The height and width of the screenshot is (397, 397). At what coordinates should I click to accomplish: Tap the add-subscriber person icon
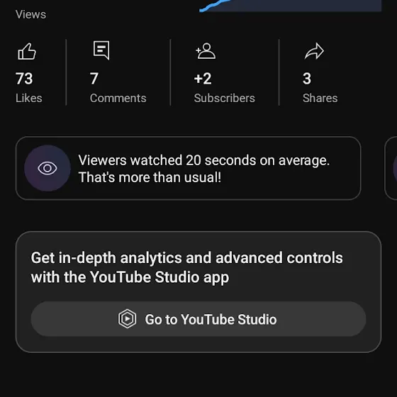206,51
